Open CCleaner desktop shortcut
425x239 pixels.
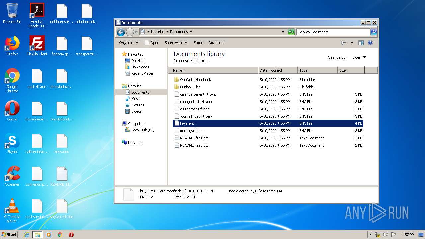12,176
